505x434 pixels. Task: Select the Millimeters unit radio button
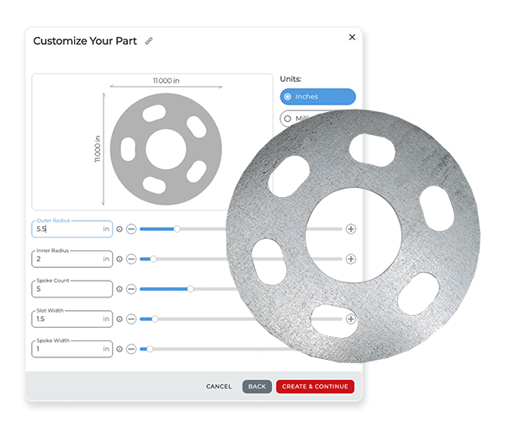tap(288, 119)
